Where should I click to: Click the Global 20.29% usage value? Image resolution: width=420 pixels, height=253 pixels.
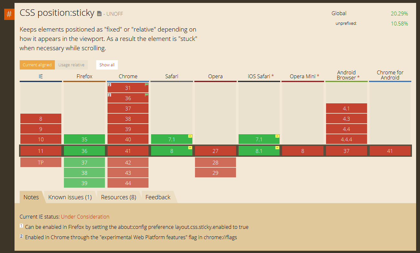399,14
